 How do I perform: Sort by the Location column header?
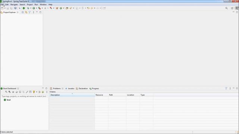click(x=133, y=95)
